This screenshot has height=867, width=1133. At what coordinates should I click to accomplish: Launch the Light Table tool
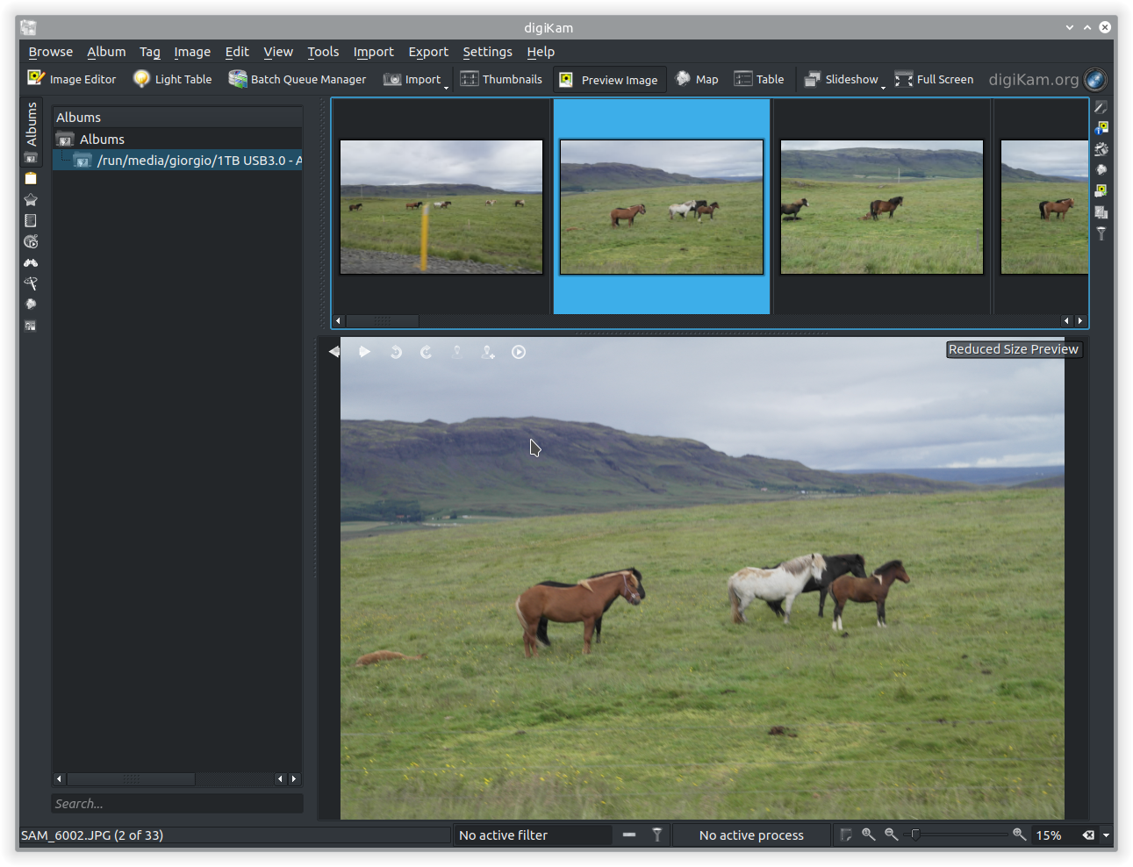tap(173, 79)
